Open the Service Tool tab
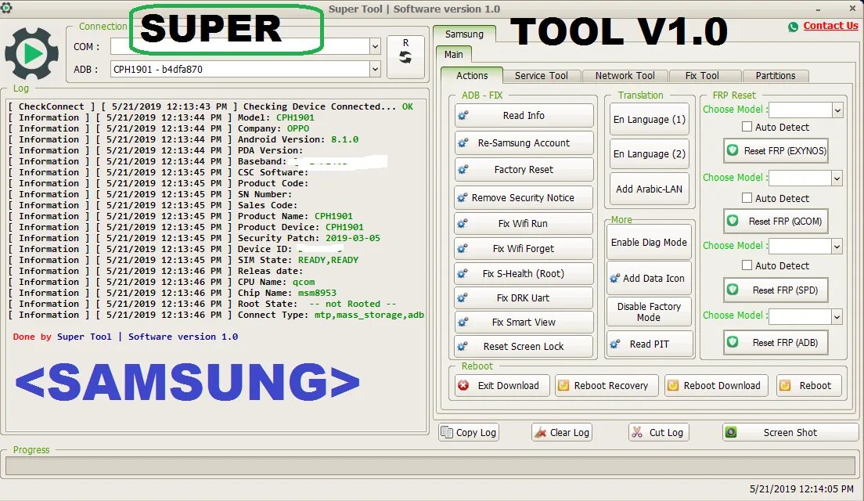Viewport: 864px width, 501px height. point(541,75)
